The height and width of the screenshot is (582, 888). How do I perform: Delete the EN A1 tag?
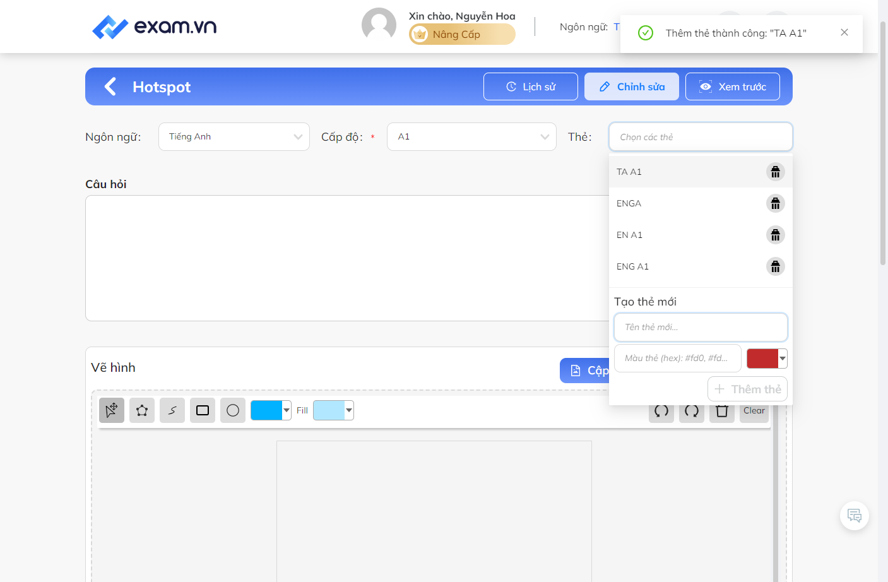tap(776, 235)
